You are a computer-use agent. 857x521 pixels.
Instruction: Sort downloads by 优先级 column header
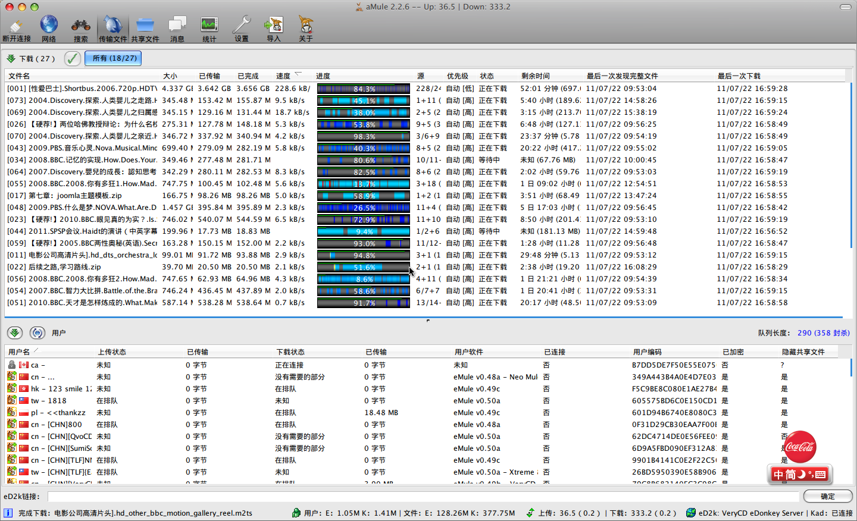(460, 76)
